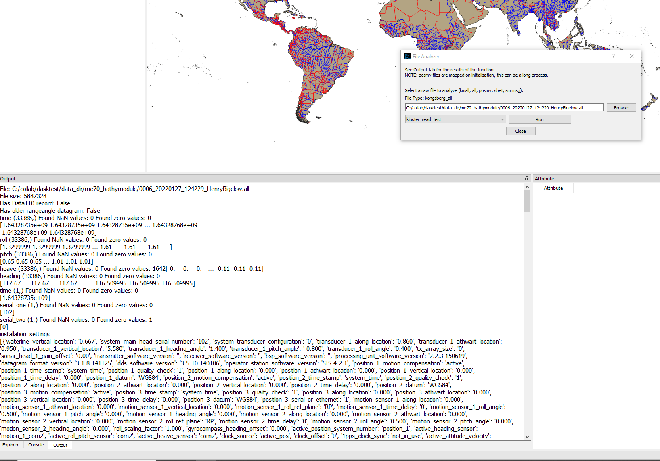Run the kluster_read_test function
The height and width of the screenshot is (461, 660).
pyautogui.click(x=539, y=119)
